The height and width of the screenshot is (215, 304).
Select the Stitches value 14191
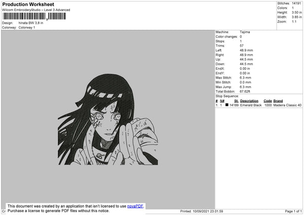[x=296, y=4]
